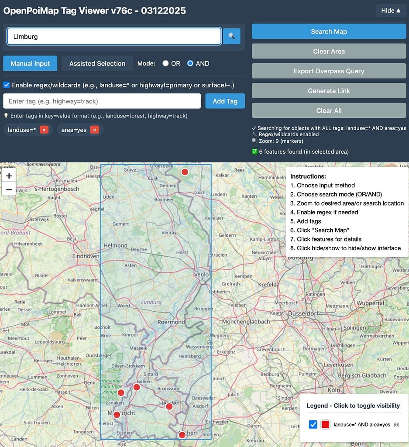Click the red marker near Maastricht

pyautogui.click(x=117, y=415)
